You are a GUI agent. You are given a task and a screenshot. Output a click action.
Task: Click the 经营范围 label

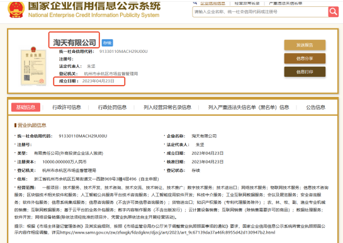tap(26, 188)
